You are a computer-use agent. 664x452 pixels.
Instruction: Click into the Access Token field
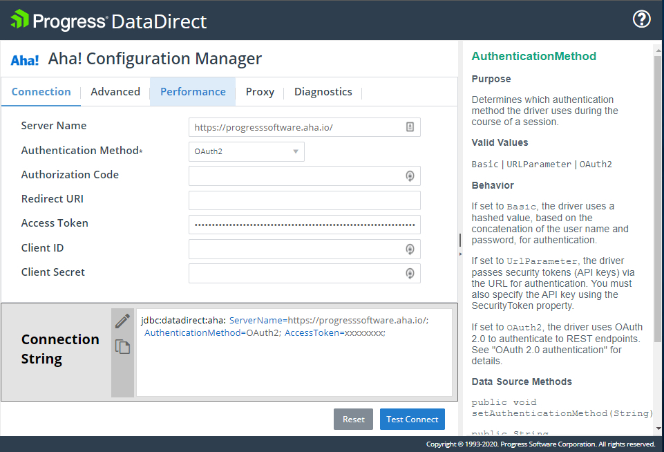(x=304, y=225)
